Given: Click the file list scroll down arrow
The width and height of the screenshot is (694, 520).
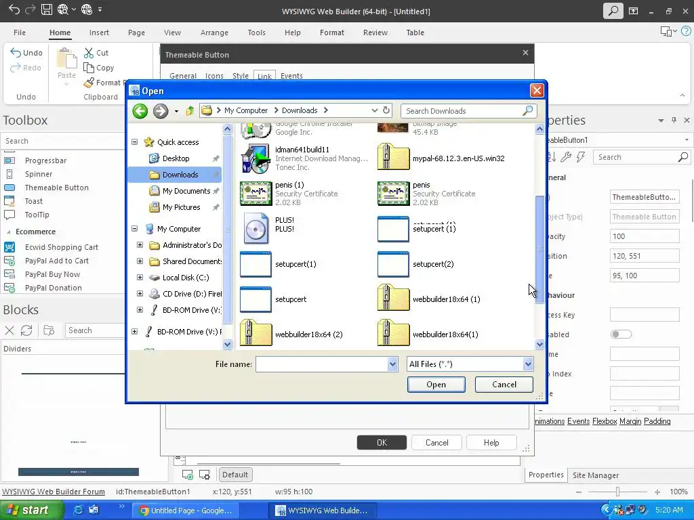Looking at the screenshot, I should pos(539,344).
